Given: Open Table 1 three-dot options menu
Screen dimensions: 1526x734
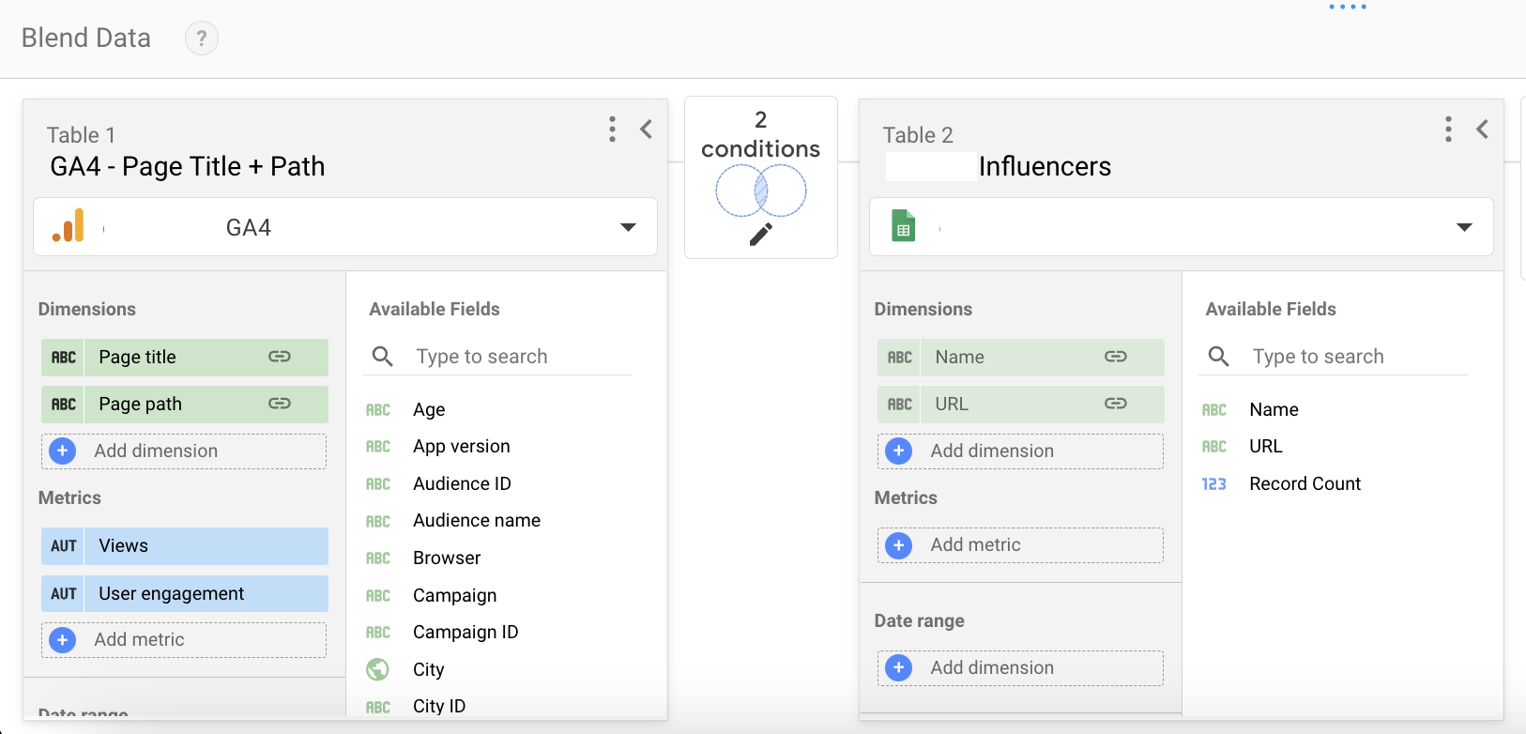Looking at the screenshot, I should [x=612, y=130].
